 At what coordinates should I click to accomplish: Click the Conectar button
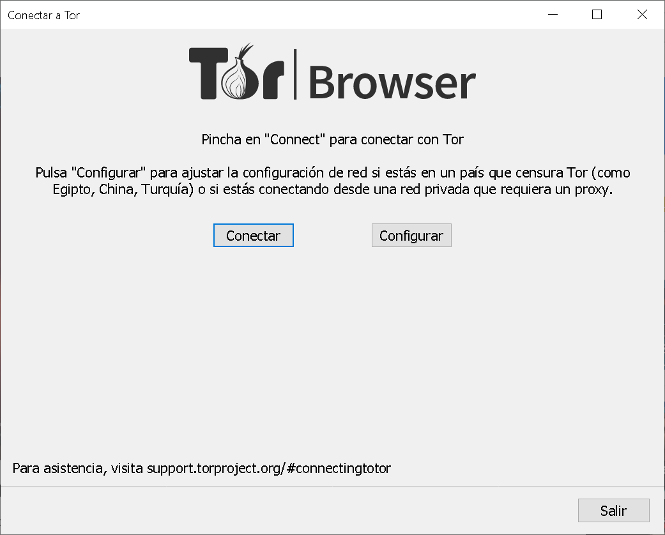(253, 236)
